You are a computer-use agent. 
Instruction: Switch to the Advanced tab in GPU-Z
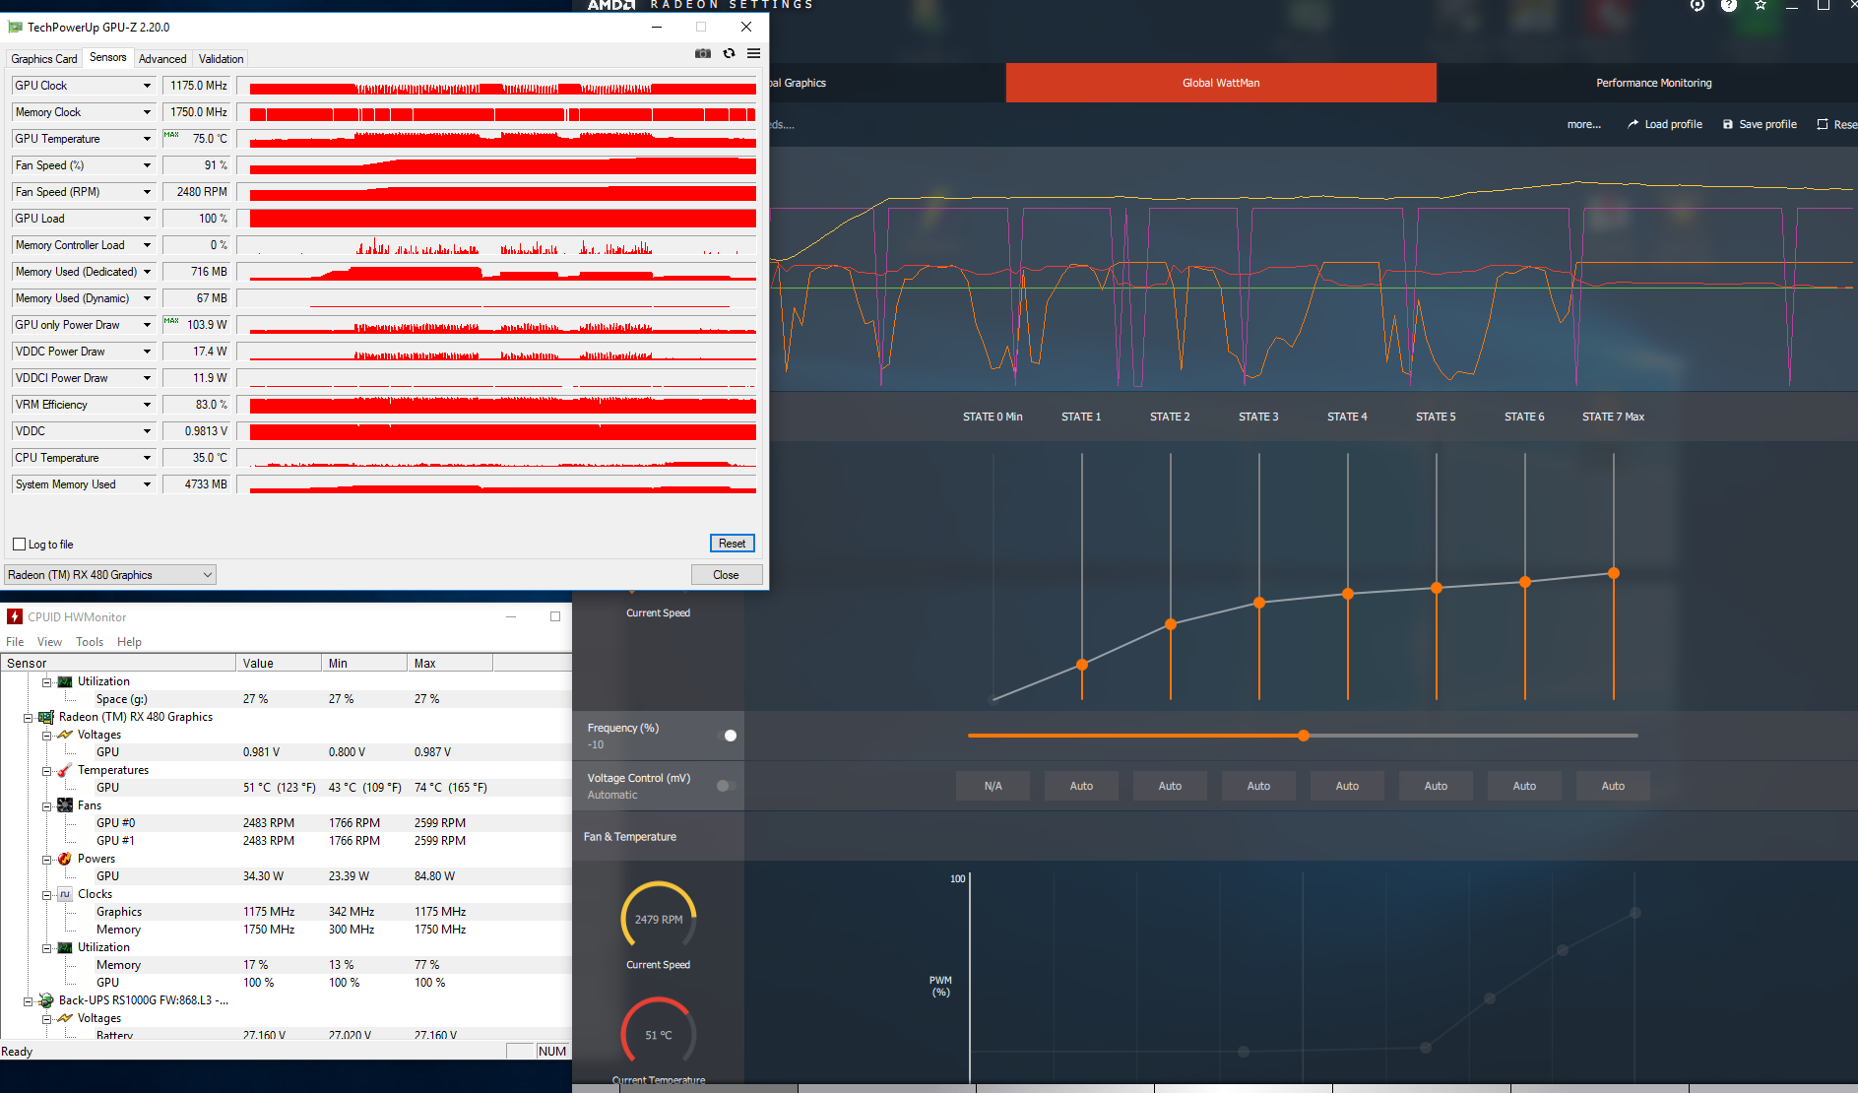pos(161,59)
